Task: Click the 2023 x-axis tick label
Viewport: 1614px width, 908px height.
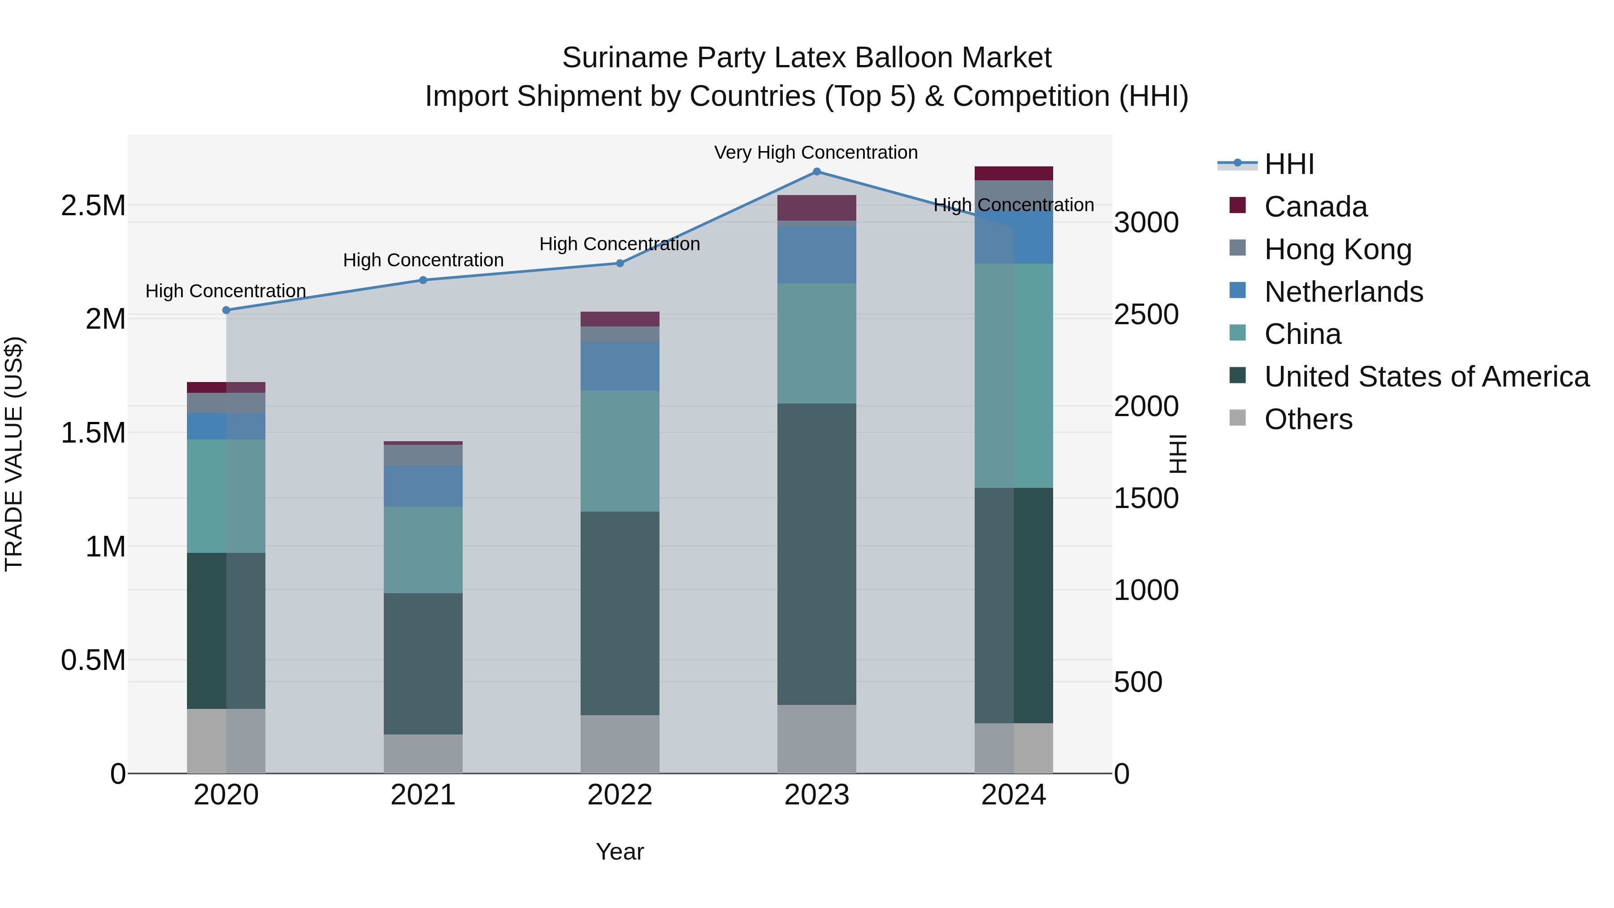Action: pos(816,795)
